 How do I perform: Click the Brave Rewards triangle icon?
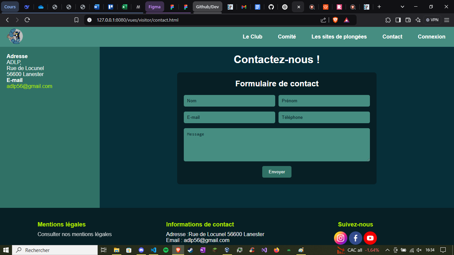point(347,20)
